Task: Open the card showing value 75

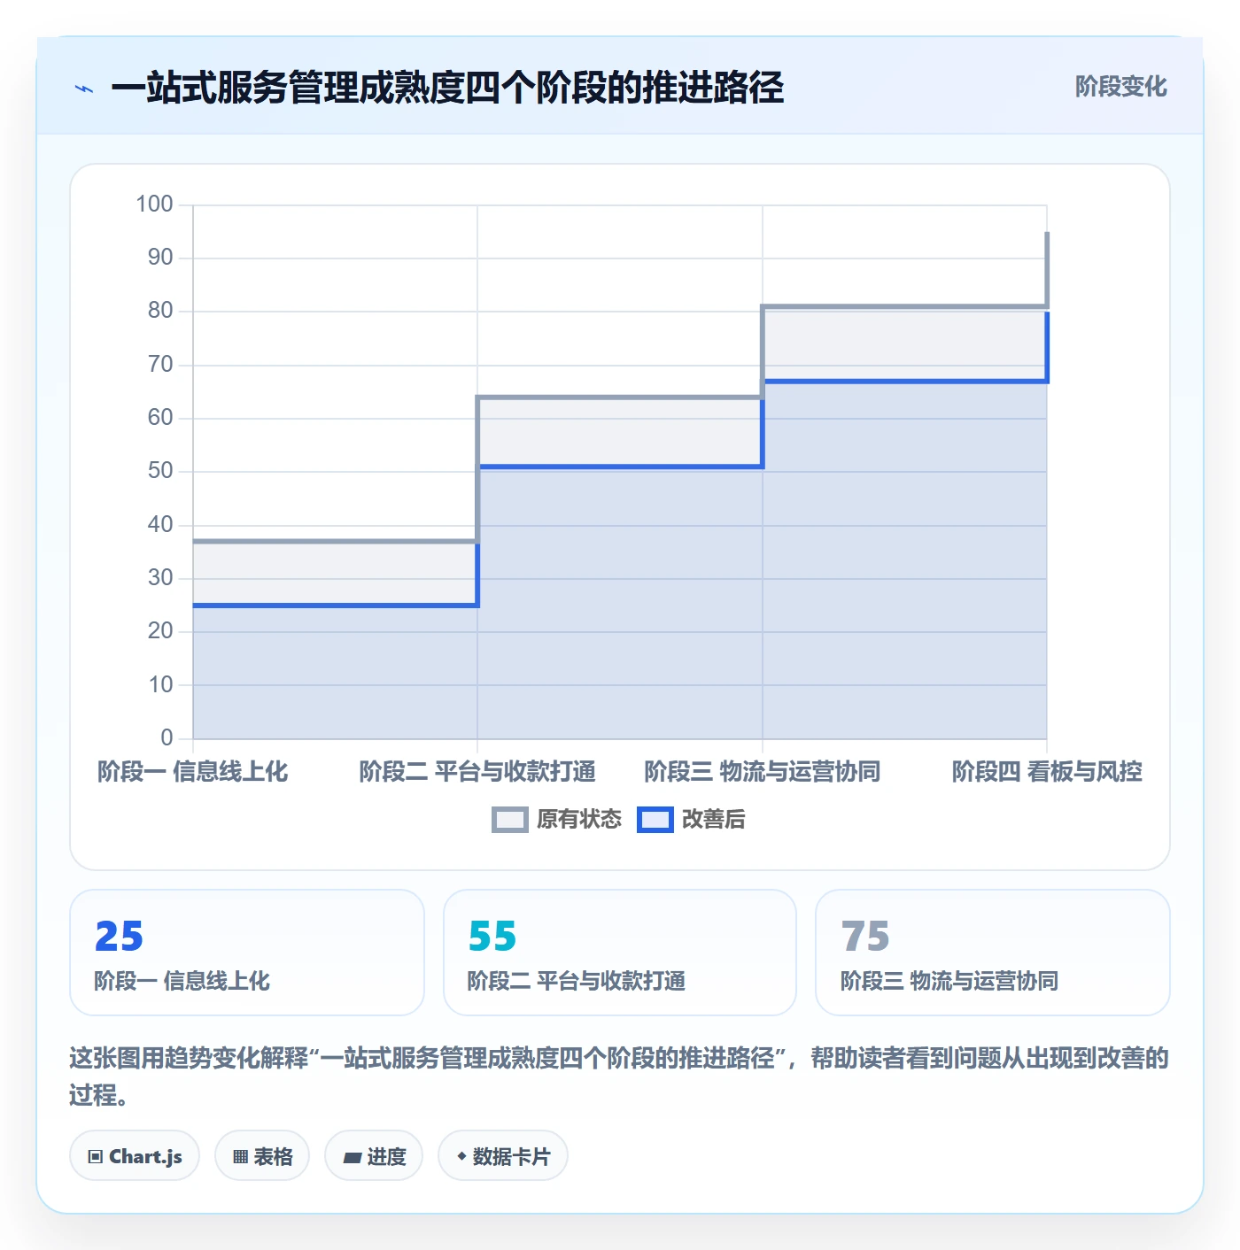Action: click(993, 953)
